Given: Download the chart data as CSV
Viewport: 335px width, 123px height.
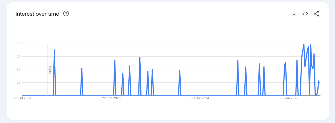Looking at the screenshot, I should pos(294,14).
